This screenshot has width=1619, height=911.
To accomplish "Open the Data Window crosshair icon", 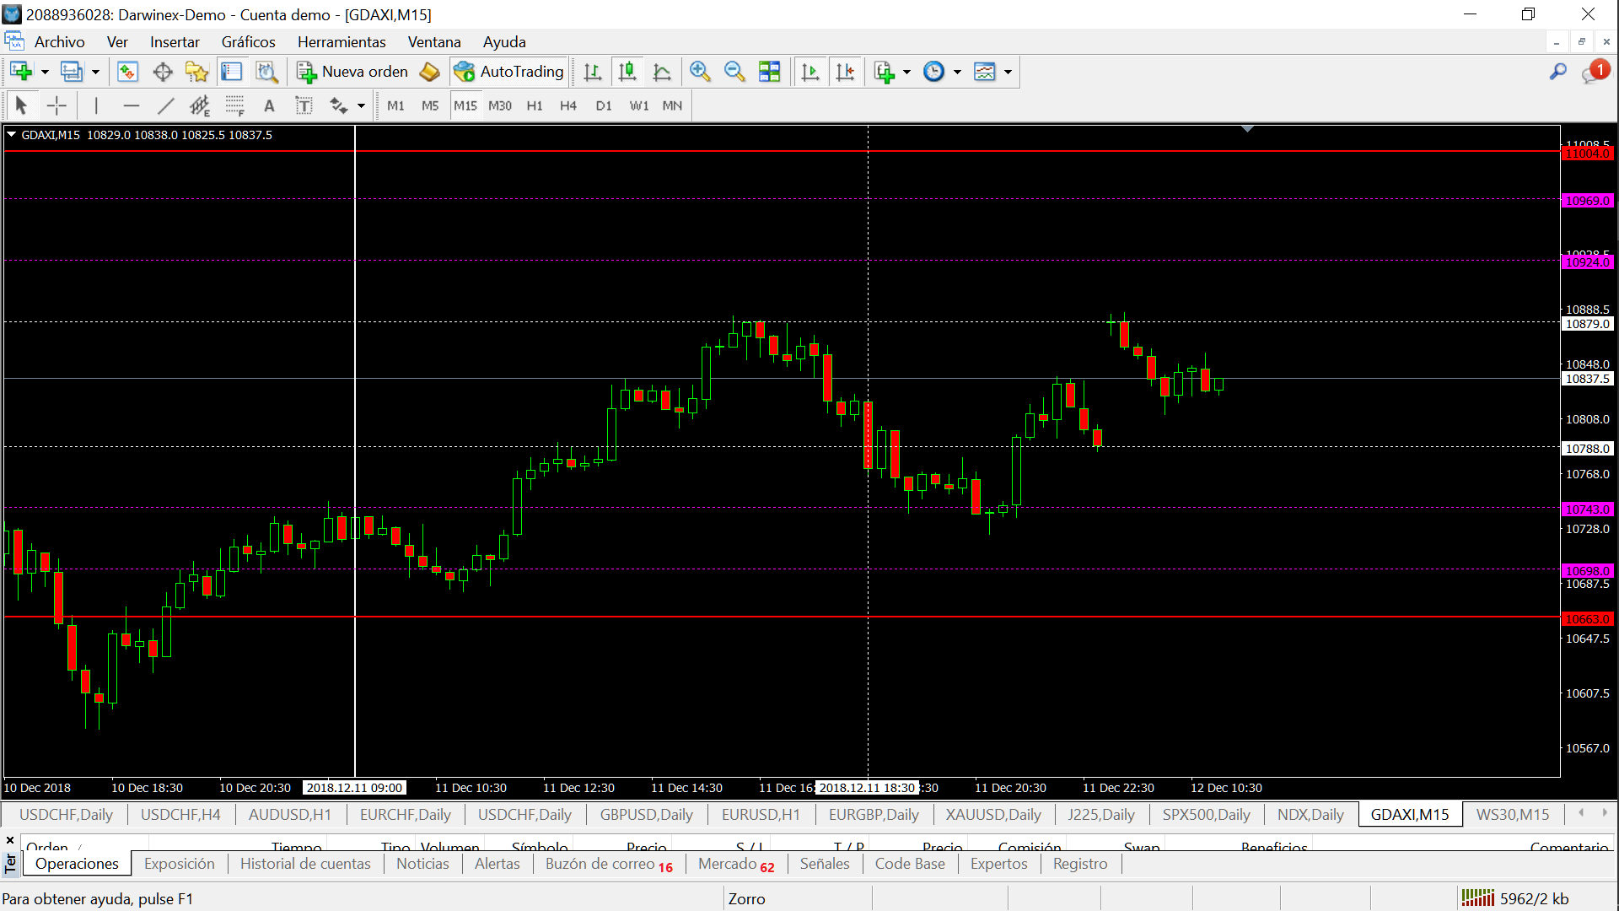I will [163, 72].
